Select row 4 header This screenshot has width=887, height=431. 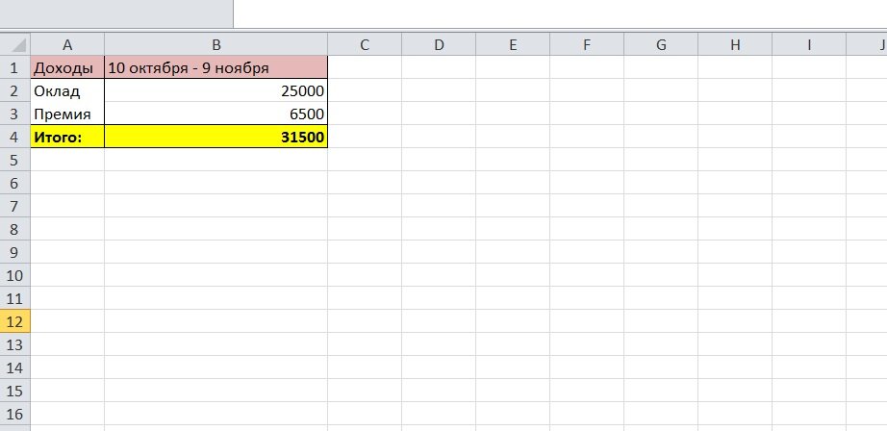tap(14, 137)
